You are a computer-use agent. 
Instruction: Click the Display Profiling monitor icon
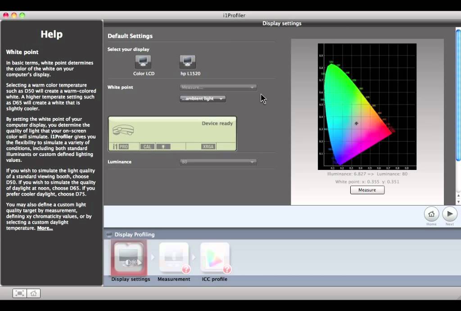(109, 234)
